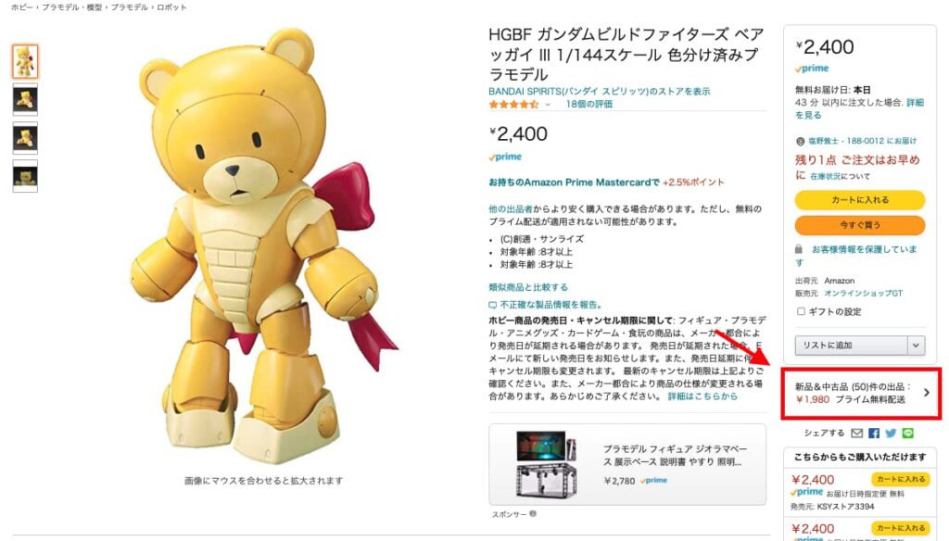This screenshot has height=541, width=949.
Task: Click the secure transaction lock icon
Action: tap(798, 249)
